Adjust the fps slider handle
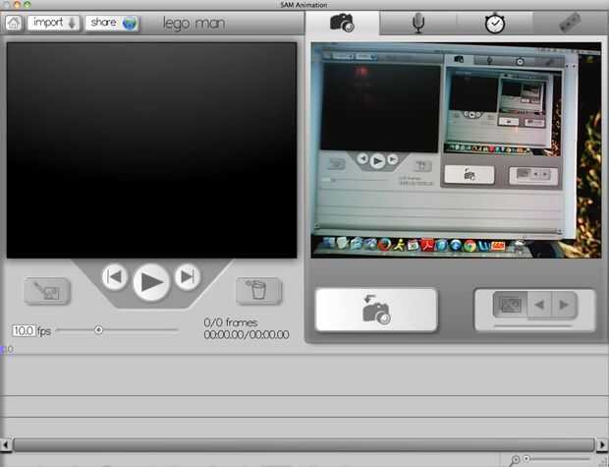The image size is (609, 467). pyautogui.click(x=98, y=330)
